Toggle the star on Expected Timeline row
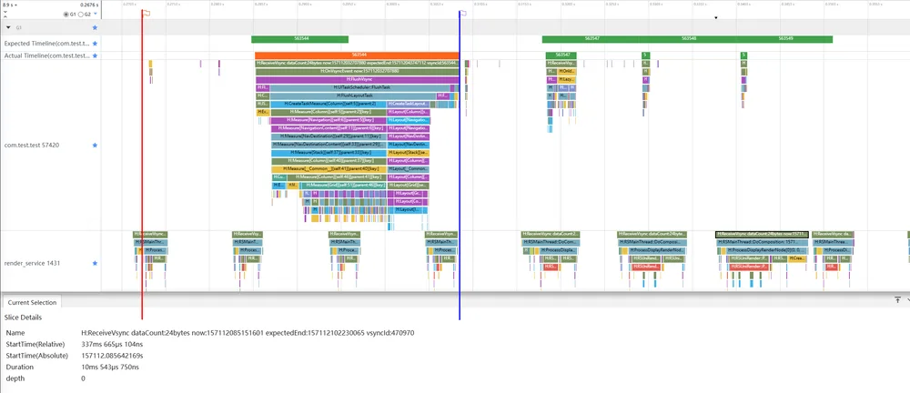The width and height of the screenshot is (910, 393). click(96, 44)
